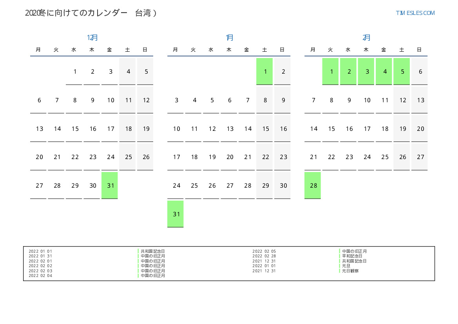Select legend date 2022 02 01

40,261
